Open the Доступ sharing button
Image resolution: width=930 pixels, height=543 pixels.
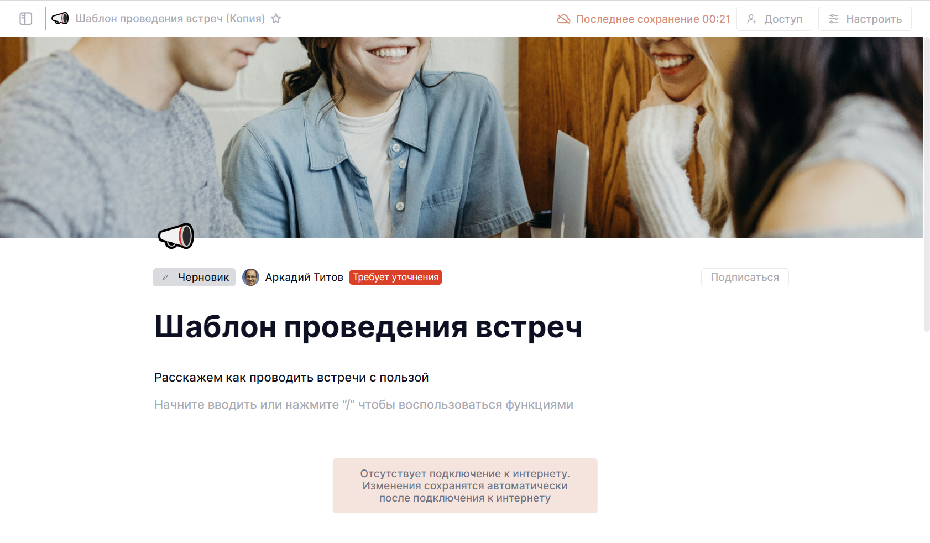click(774, 19)
